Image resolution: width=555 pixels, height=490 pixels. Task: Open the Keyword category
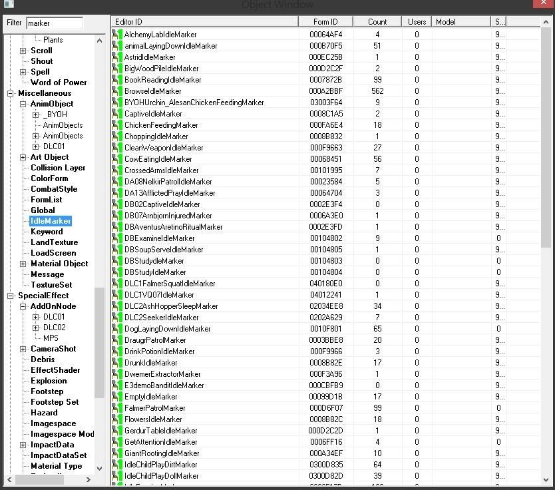[47, 232]
